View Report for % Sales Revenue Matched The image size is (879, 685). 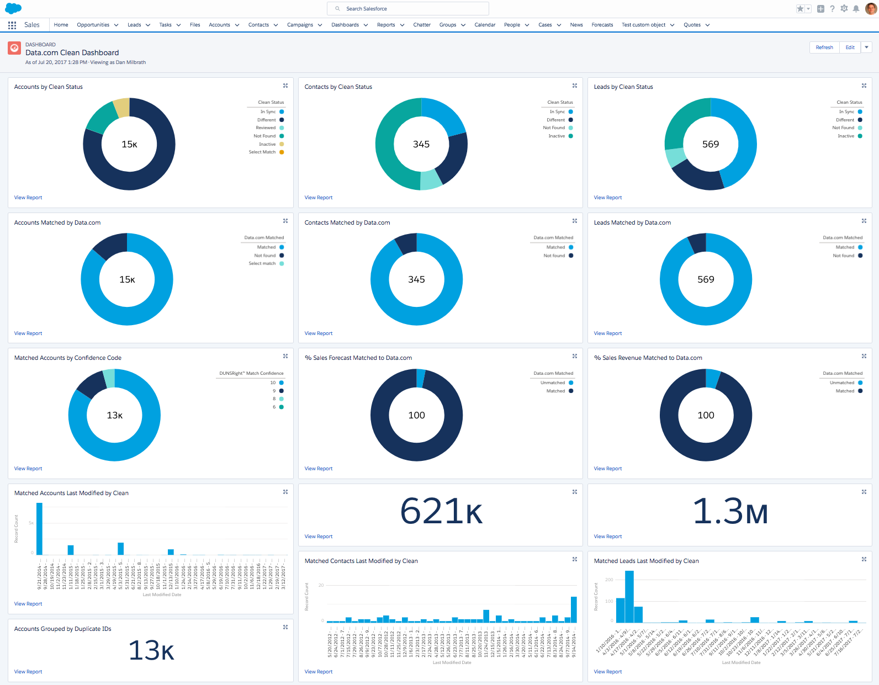coord(608,469)
